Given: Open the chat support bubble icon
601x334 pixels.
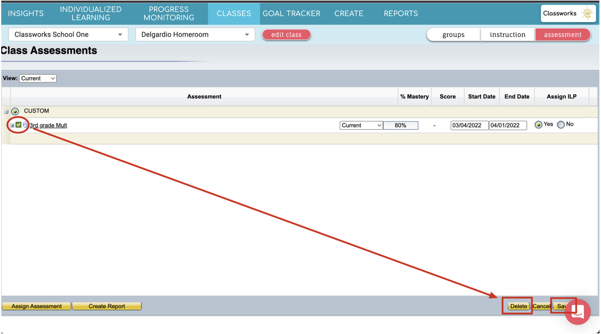Looking at the screenshot, I should pos(577,312).
